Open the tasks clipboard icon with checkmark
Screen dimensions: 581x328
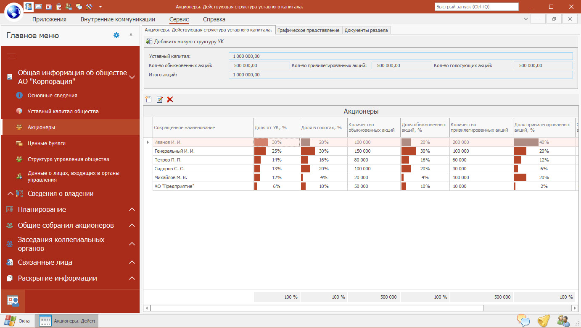pos(59,7)
